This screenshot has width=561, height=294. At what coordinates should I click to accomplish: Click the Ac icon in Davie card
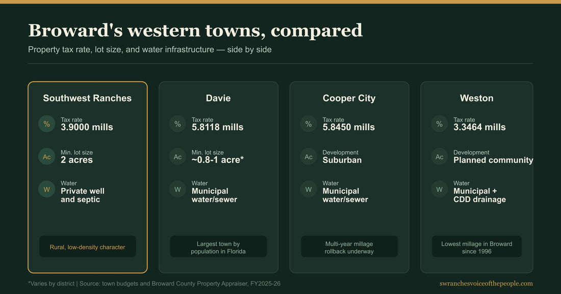point(177,157)
